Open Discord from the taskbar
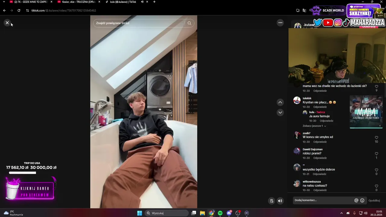 [229, 213]
